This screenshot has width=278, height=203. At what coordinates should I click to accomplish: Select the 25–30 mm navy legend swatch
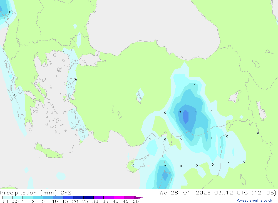tap(88, 197)
